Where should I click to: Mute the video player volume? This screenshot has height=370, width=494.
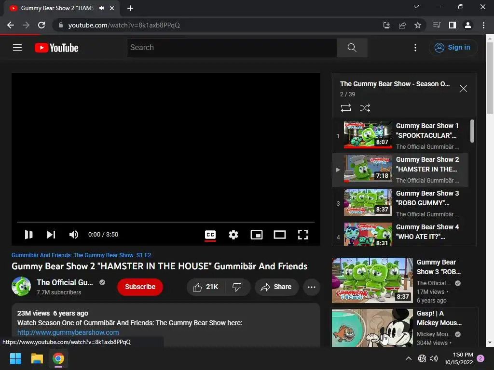pyautogui.click(x=74, y=235)
